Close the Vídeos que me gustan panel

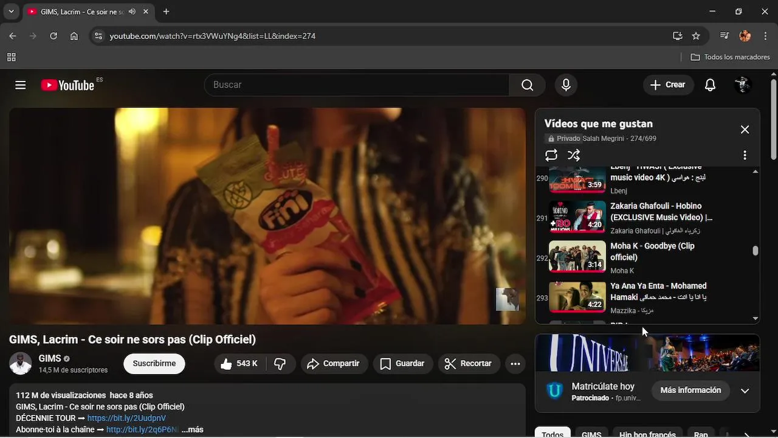click(x=745, y=130)
